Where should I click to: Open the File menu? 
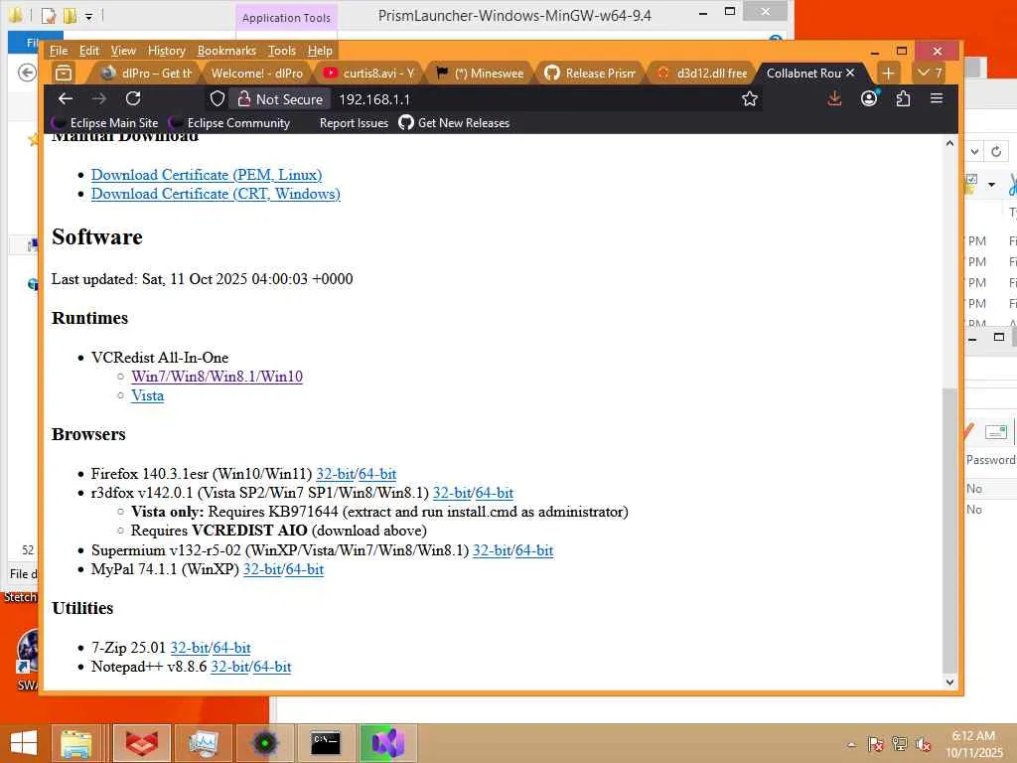tap(59, 51)
